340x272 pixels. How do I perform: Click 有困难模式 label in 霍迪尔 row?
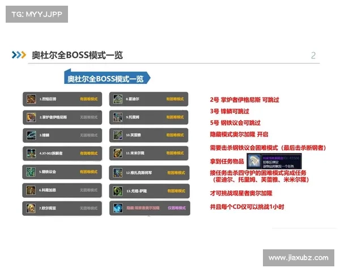(175, 99)
